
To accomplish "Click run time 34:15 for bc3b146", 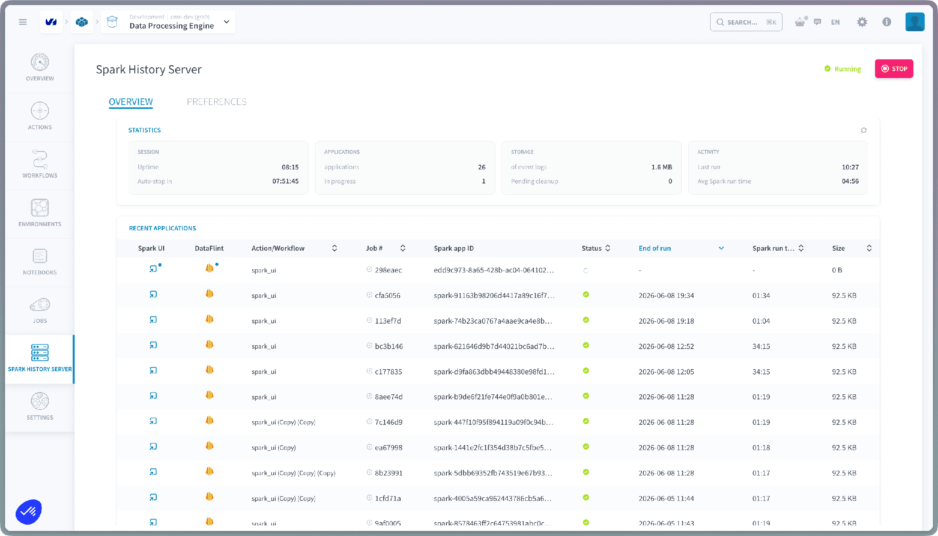I will point(761,346).
